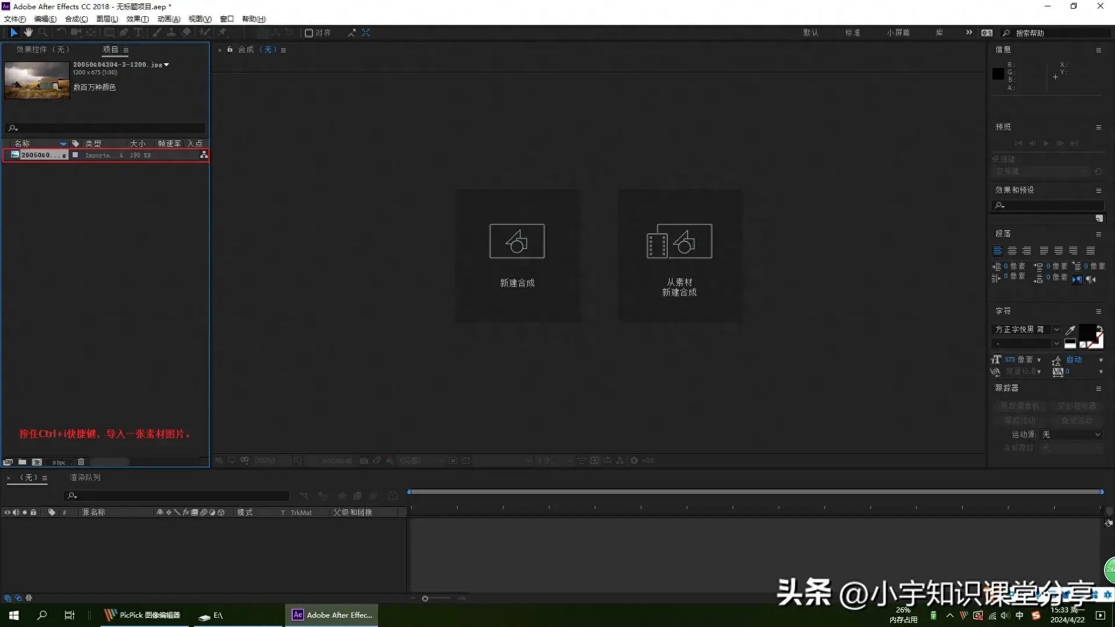The height and width of the screenshot is (627, 1115).
Task: Click 8 bpc color depth button
Action: [x=59, y=463]
